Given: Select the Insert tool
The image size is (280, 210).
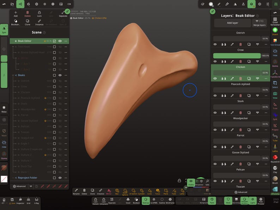Looking at the screenshot, I should point(275,31).
